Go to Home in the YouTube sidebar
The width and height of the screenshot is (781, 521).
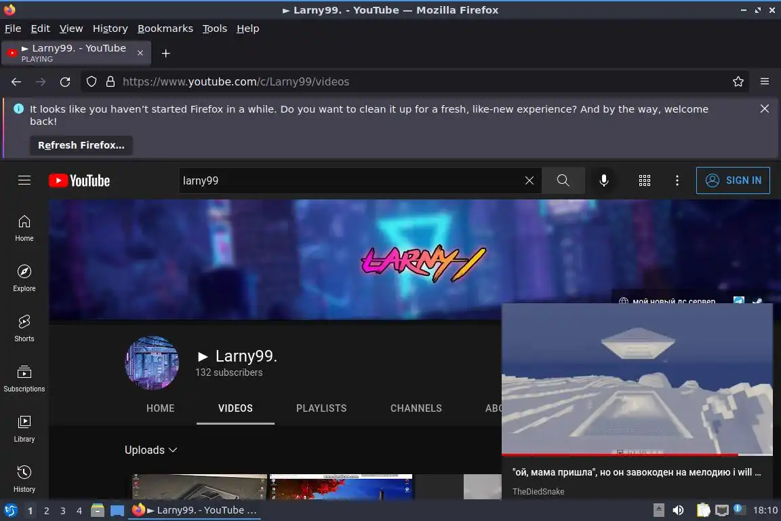click(24, 229)
